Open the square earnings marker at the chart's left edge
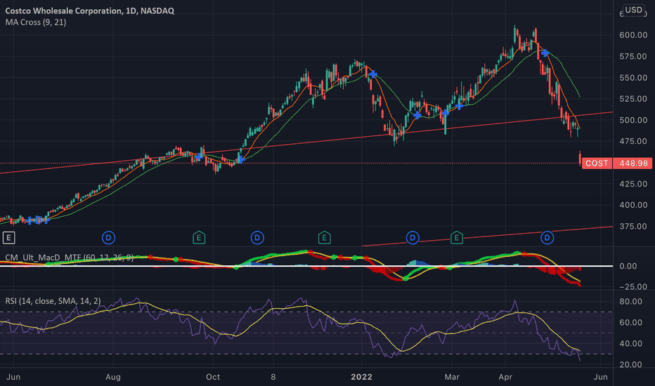Viewport: 655px width, 386px height. pos(8,238)
